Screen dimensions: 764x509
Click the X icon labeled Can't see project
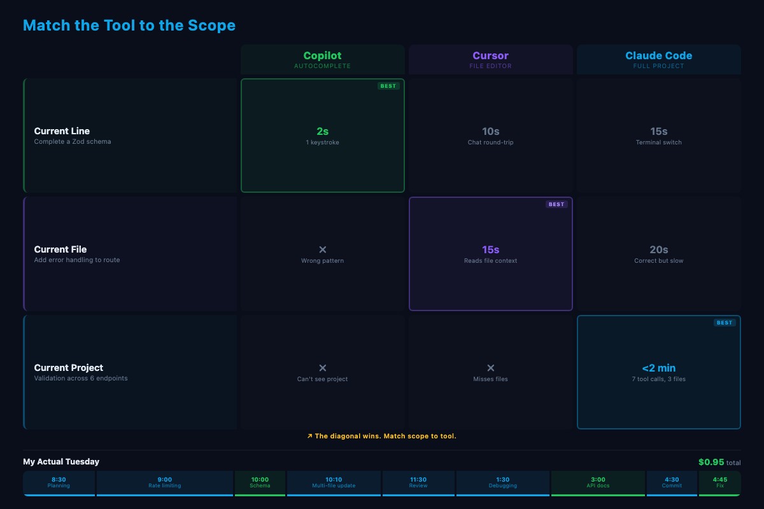323,368
